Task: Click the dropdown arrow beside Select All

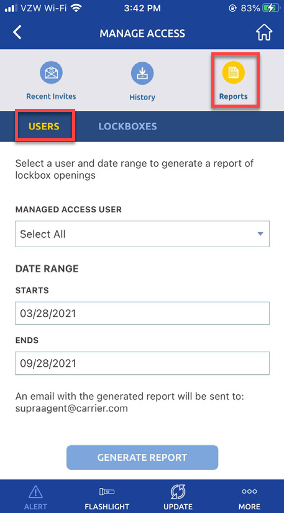Action: coord(260,234)
